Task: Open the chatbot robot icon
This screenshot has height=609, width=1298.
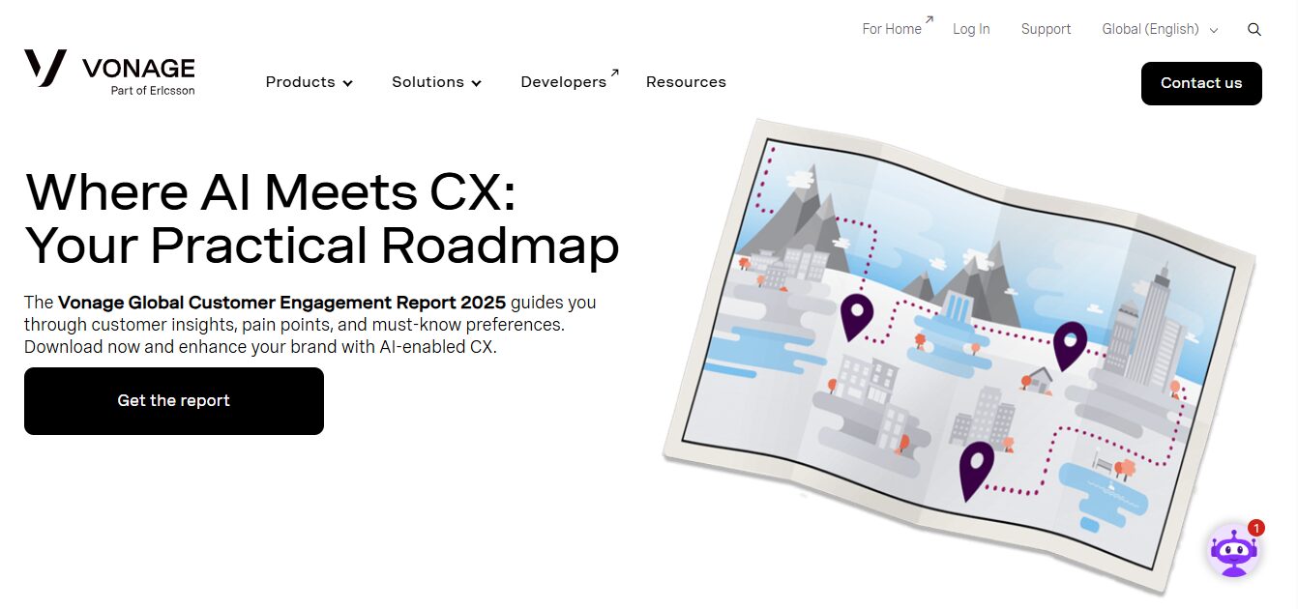Action: coord(1234,551)
